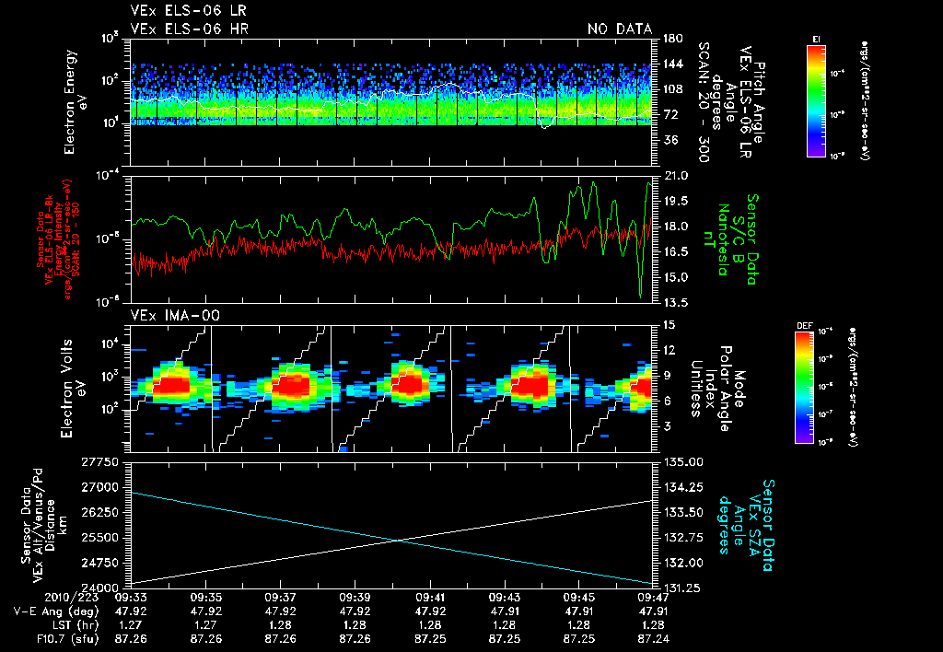Click the 180 pitch angle tick value
Screen dimensions: 943x652
pos(673,39)
